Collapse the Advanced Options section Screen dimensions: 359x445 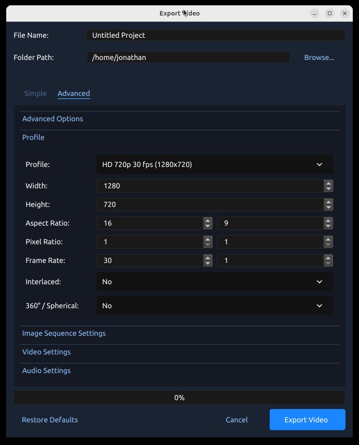tap(52, 119)
